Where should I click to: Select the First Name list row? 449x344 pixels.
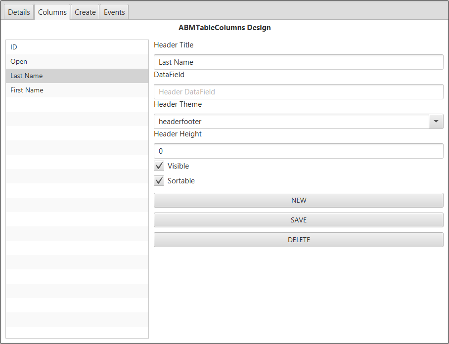click(x=77, y=90)
